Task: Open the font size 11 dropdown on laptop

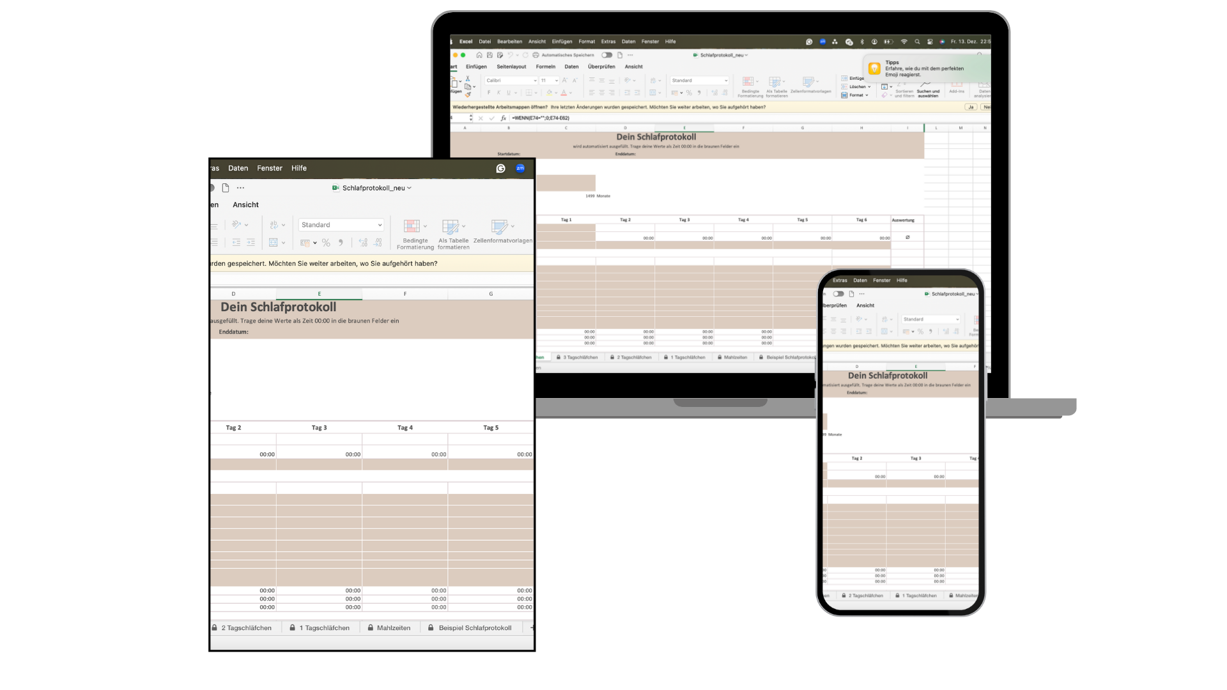Action: [550, 80]
